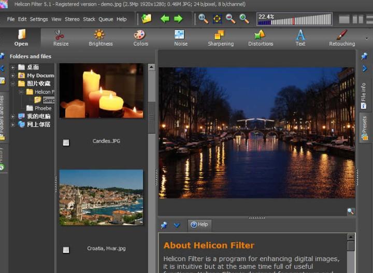Screen dimensions: 373x273
Task: Select the single-pane view layout icon
Action: (344, 19)
